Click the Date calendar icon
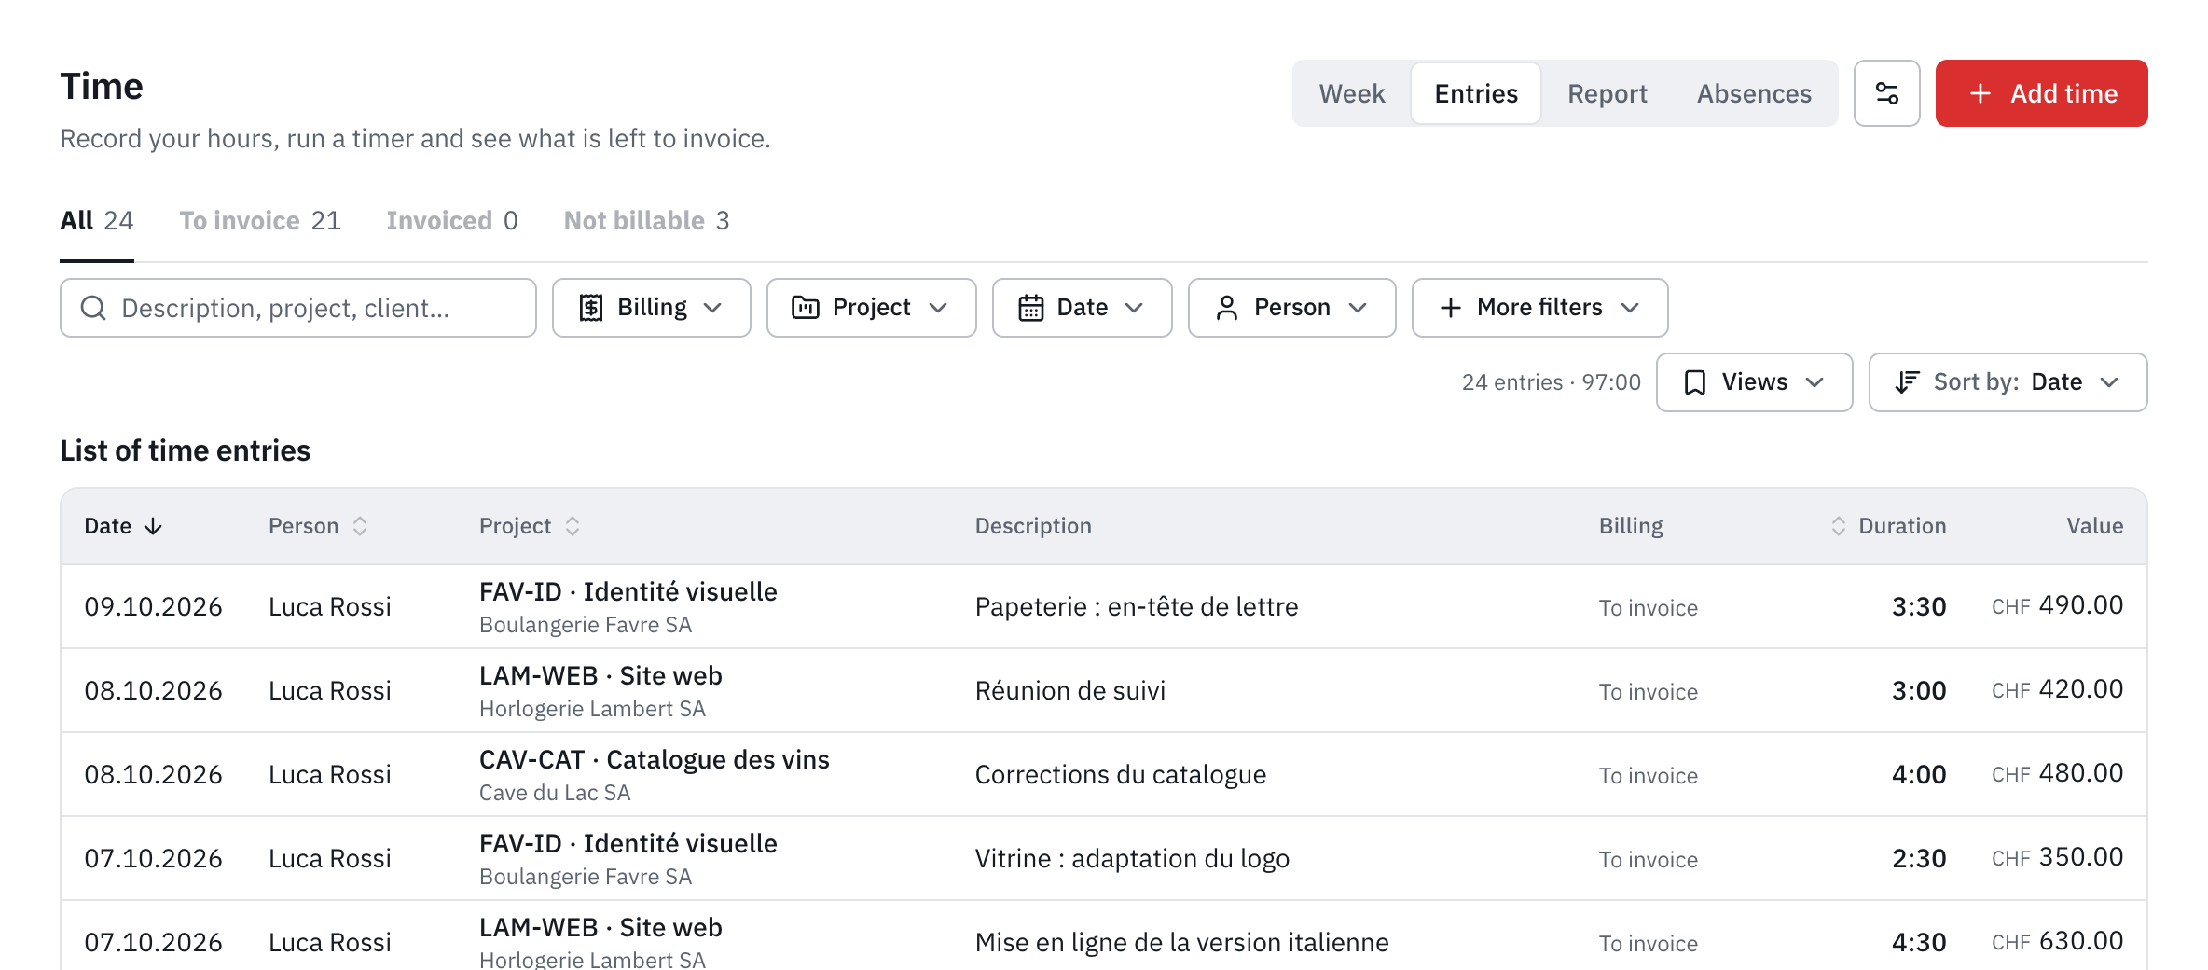The image size is (2208, 970). 1030,308
